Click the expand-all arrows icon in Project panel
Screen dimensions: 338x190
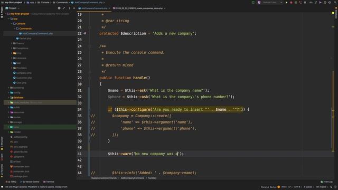[x=64, y=8]
